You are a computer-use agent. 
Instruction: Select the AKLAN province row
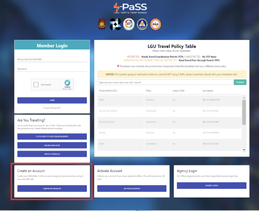pyautogui.click(x=169, y=133)
